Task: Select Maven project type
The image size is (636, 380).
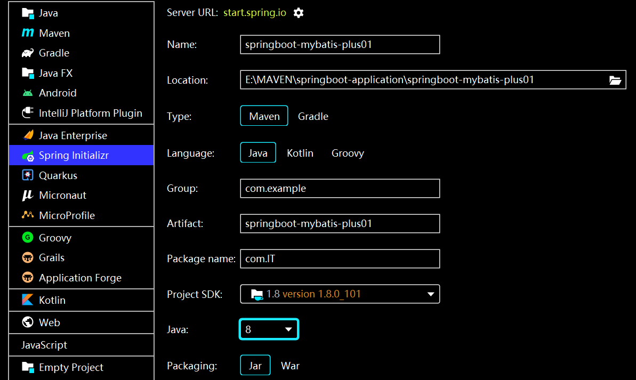Action: (x=264, y=116)
